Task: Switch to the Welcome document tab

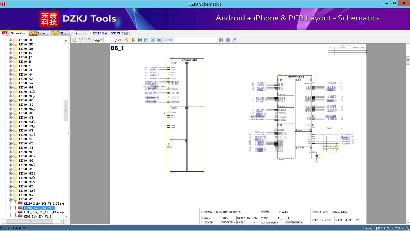Action: click(x=81, y=33)
